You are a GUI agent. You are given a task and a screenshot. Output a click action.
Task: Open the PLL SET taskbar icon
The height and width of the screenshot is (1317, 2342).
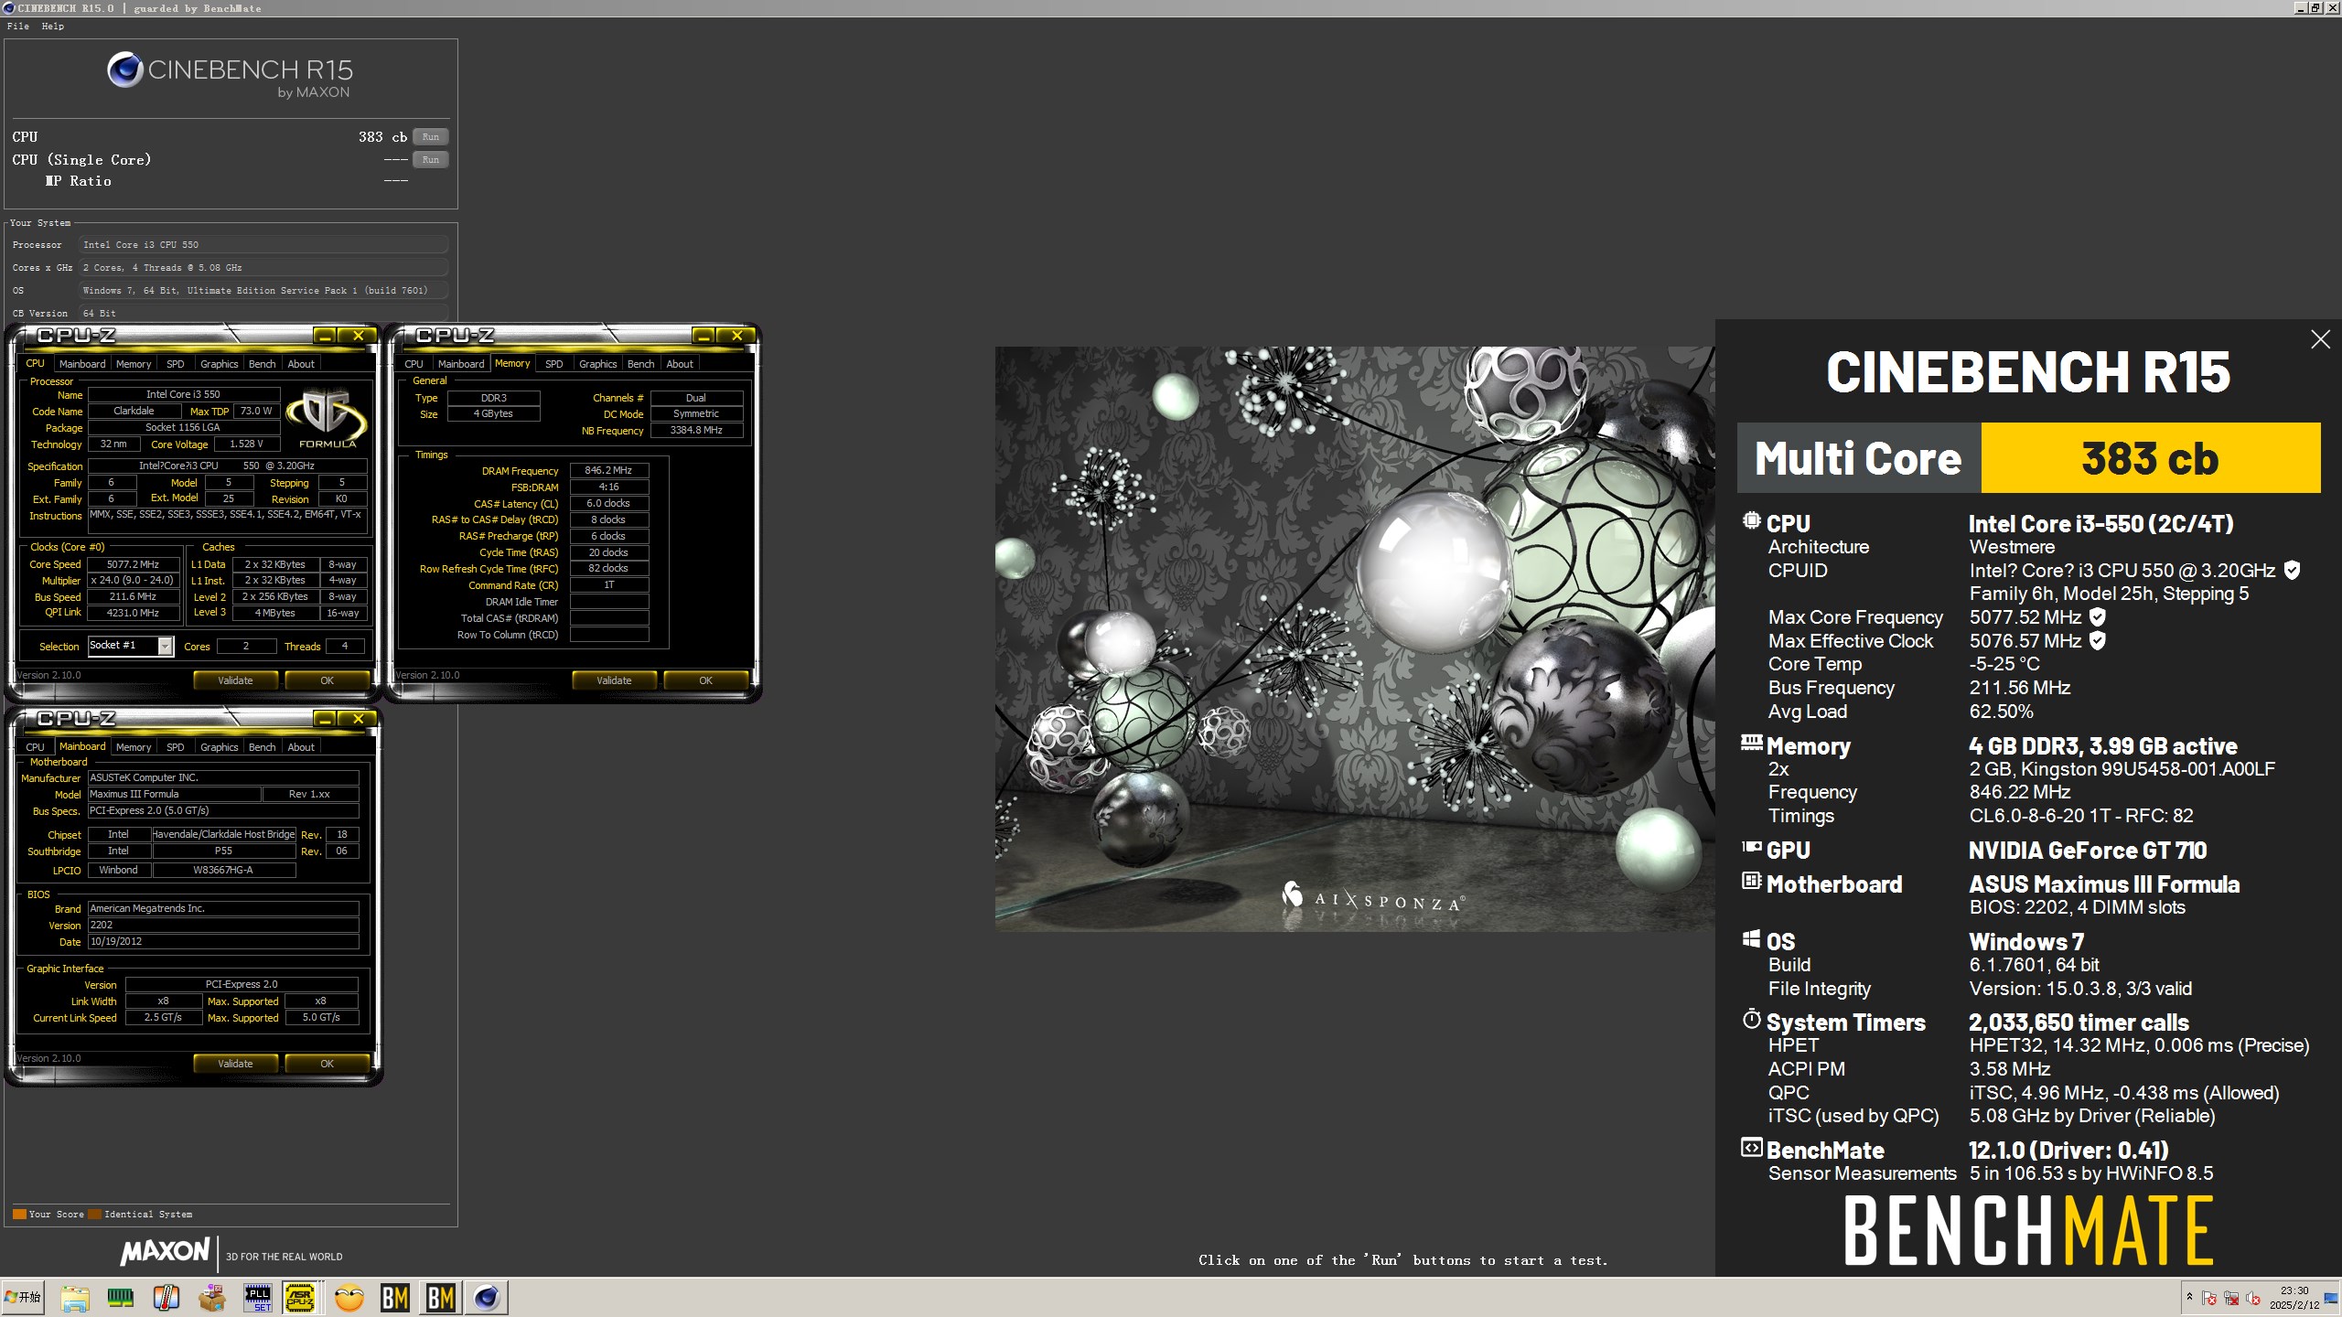(x=258, y=1298)
